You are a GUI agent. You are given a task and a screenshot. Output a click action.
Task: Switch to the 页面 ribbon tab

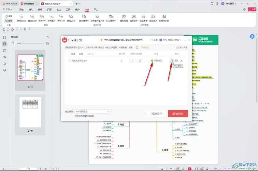(49, 9)
